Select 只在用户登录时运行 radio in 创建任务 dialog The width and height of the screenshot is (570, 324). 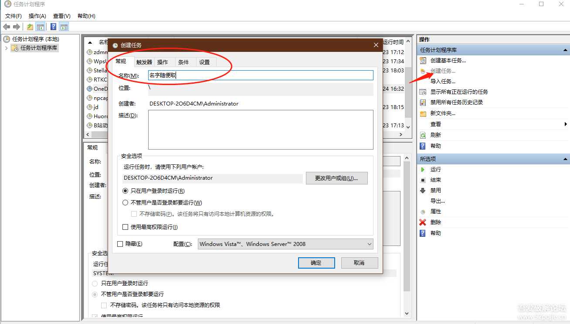126,191
